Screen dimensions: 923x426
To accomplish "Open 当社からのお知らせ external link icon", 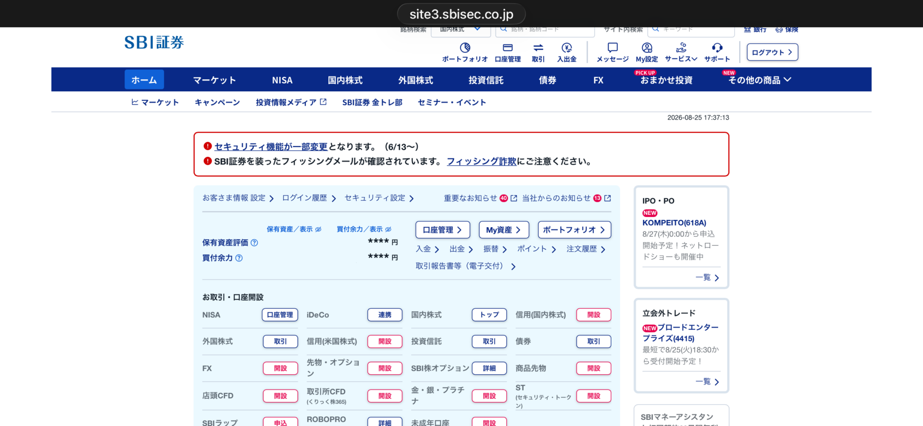I will coord(608,198).
